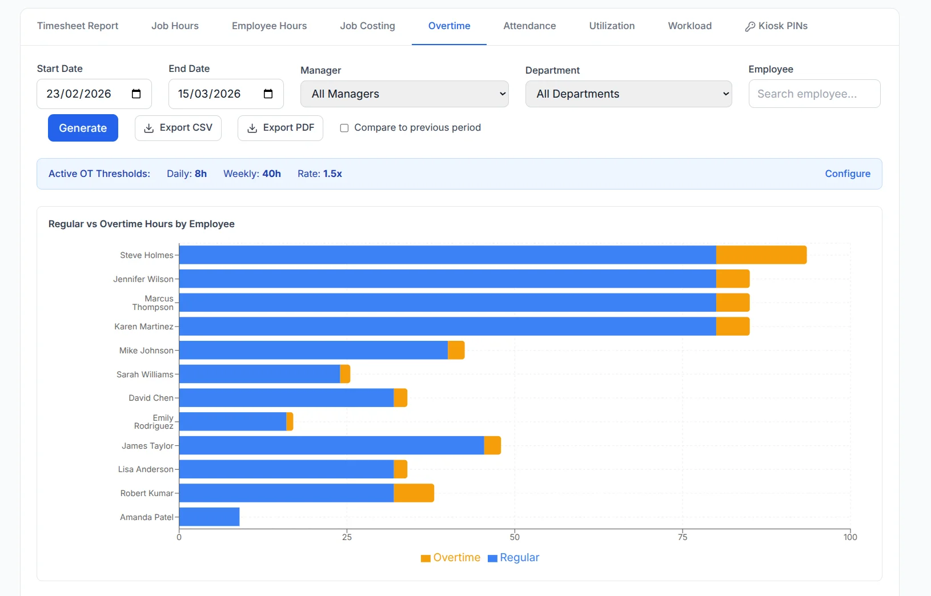Go to the Utilization tab
931x596 pixels.
tap(612, 26)
